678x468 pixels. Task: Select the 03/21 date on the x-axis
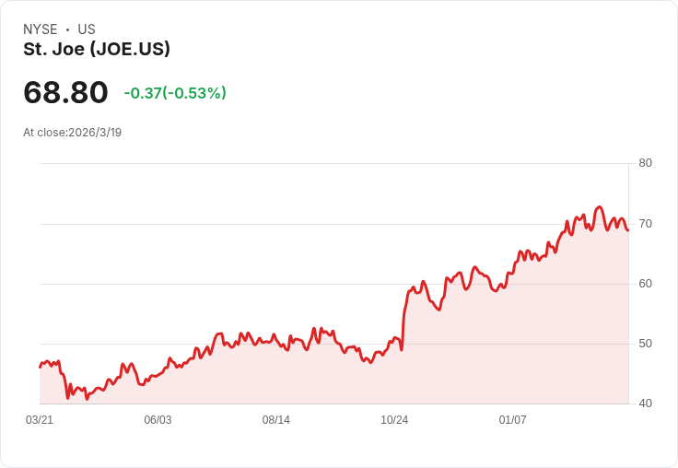point(40,420)
